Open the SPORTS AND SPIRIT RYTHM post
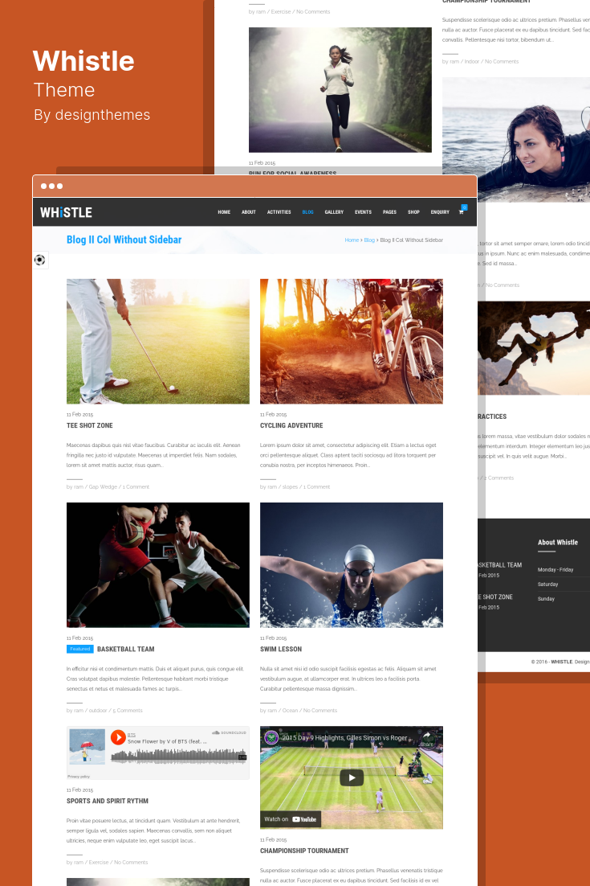The width and height of the screenshot is (590, 886). (x=108, y=802)
